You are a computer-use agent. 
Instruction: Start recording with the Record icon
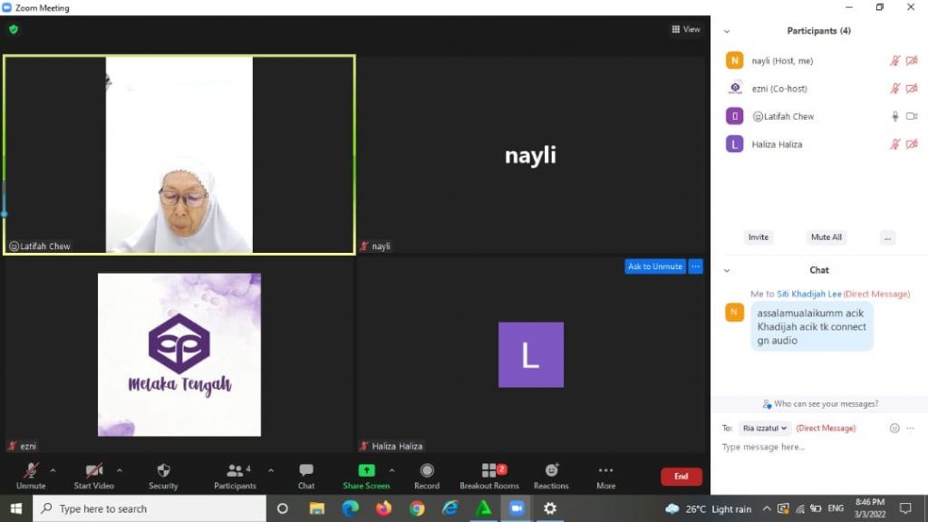[x=427, y=471]
